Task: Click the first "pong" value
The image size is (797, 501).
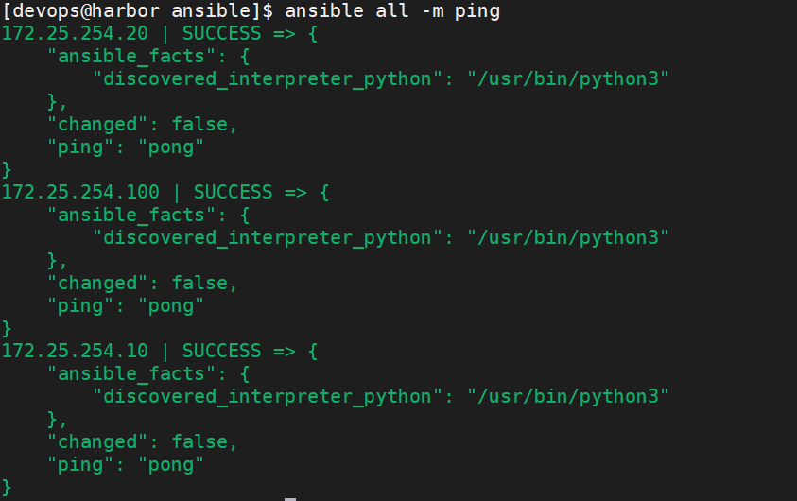Action: click(171, 147)
